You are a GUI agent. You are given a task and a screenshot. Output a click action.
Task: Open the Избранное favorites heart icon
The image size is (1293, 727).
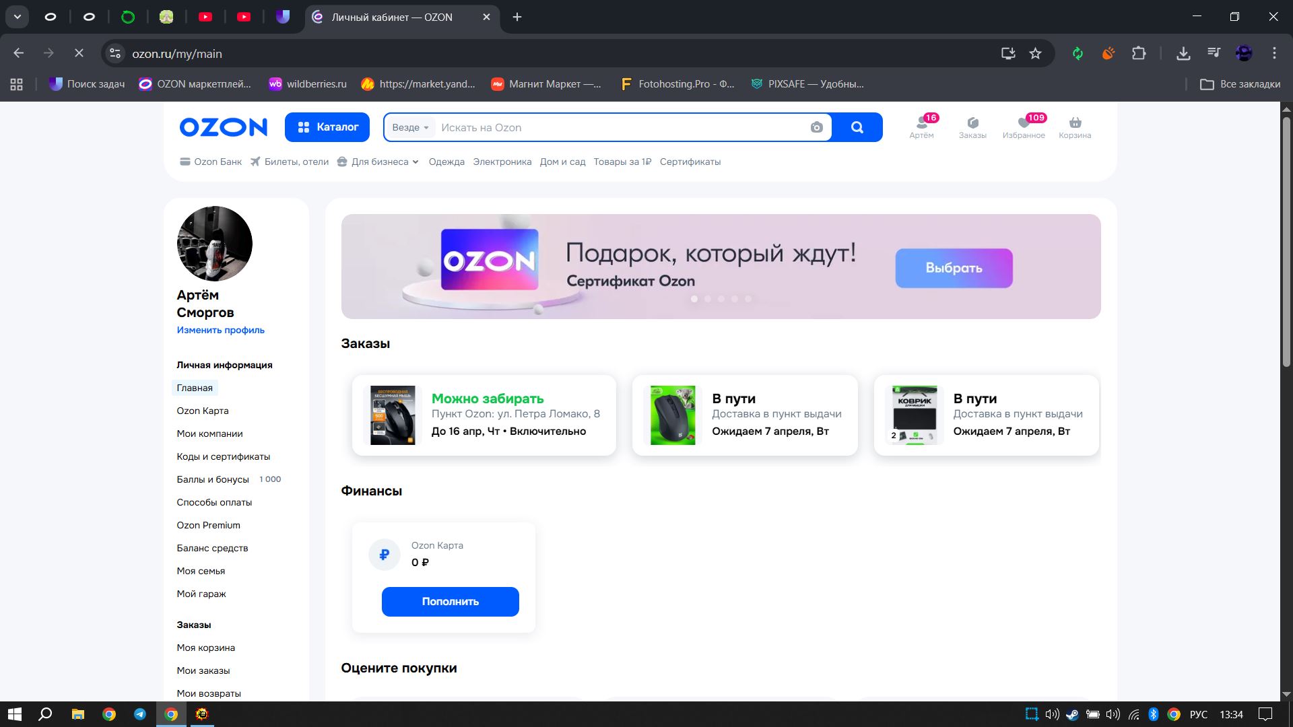pos(1024,123)
